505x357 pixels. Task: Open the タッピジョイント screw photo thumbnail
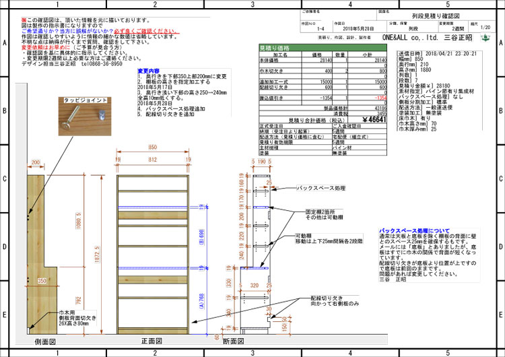coord(85,116)
